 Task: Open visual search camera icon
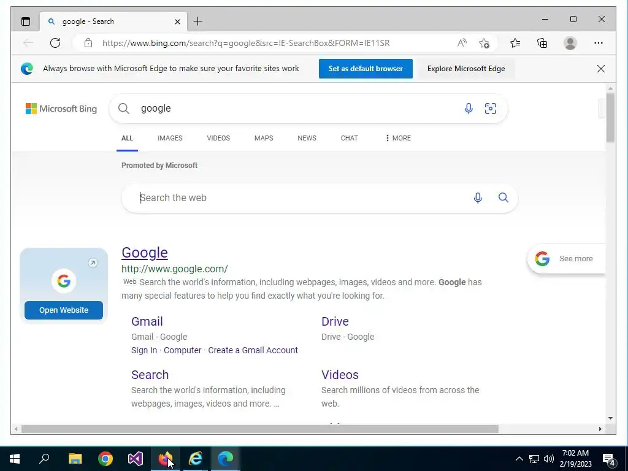click(491, 109)
